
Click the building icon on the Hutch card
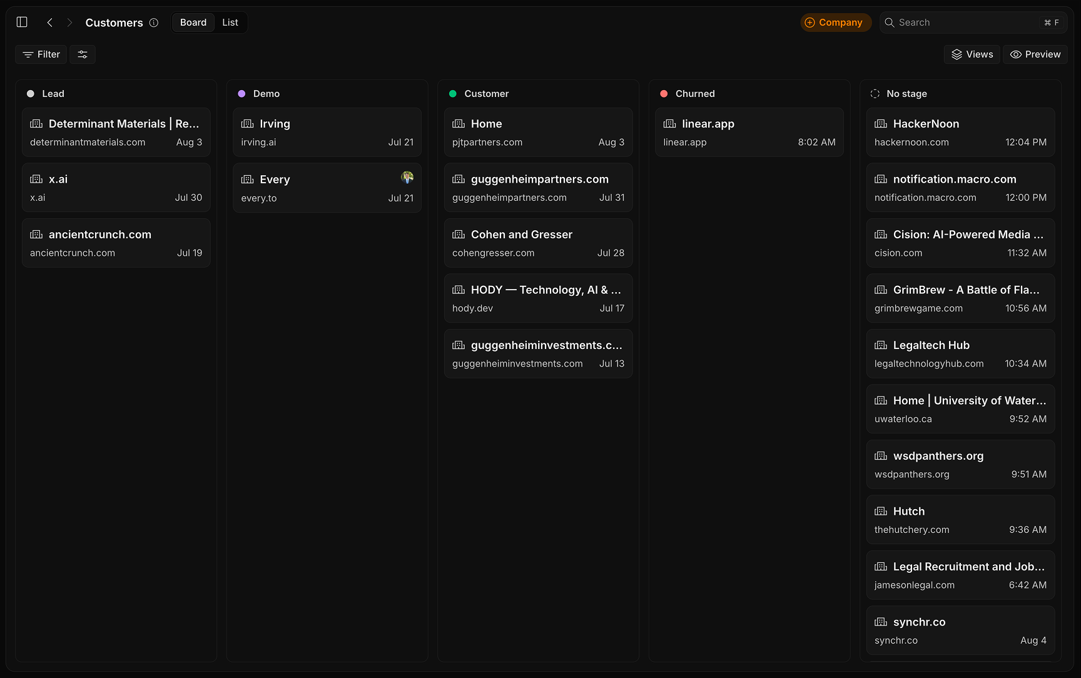click(x=881, y=511)
